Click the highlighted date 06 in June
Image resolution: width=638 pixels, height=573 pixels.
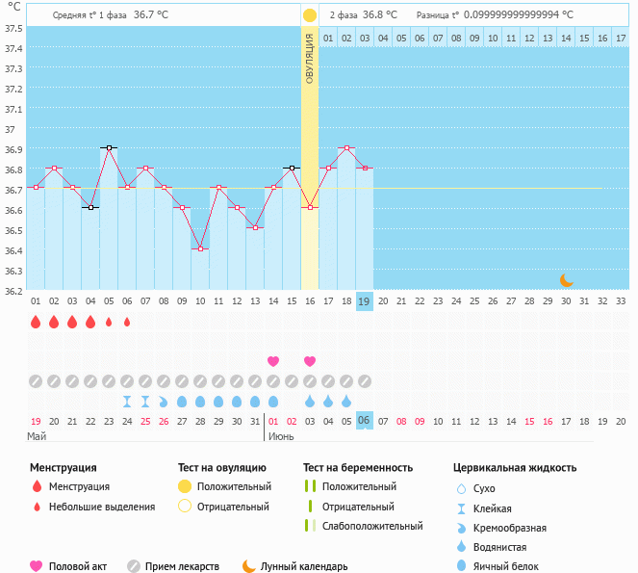(x=365, y=421)
